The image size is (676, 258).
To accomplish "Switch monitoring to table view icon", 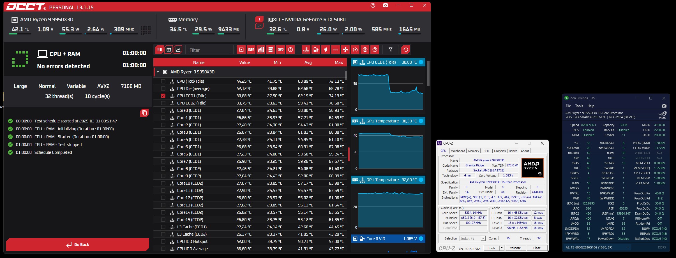I will click(169, 50).
